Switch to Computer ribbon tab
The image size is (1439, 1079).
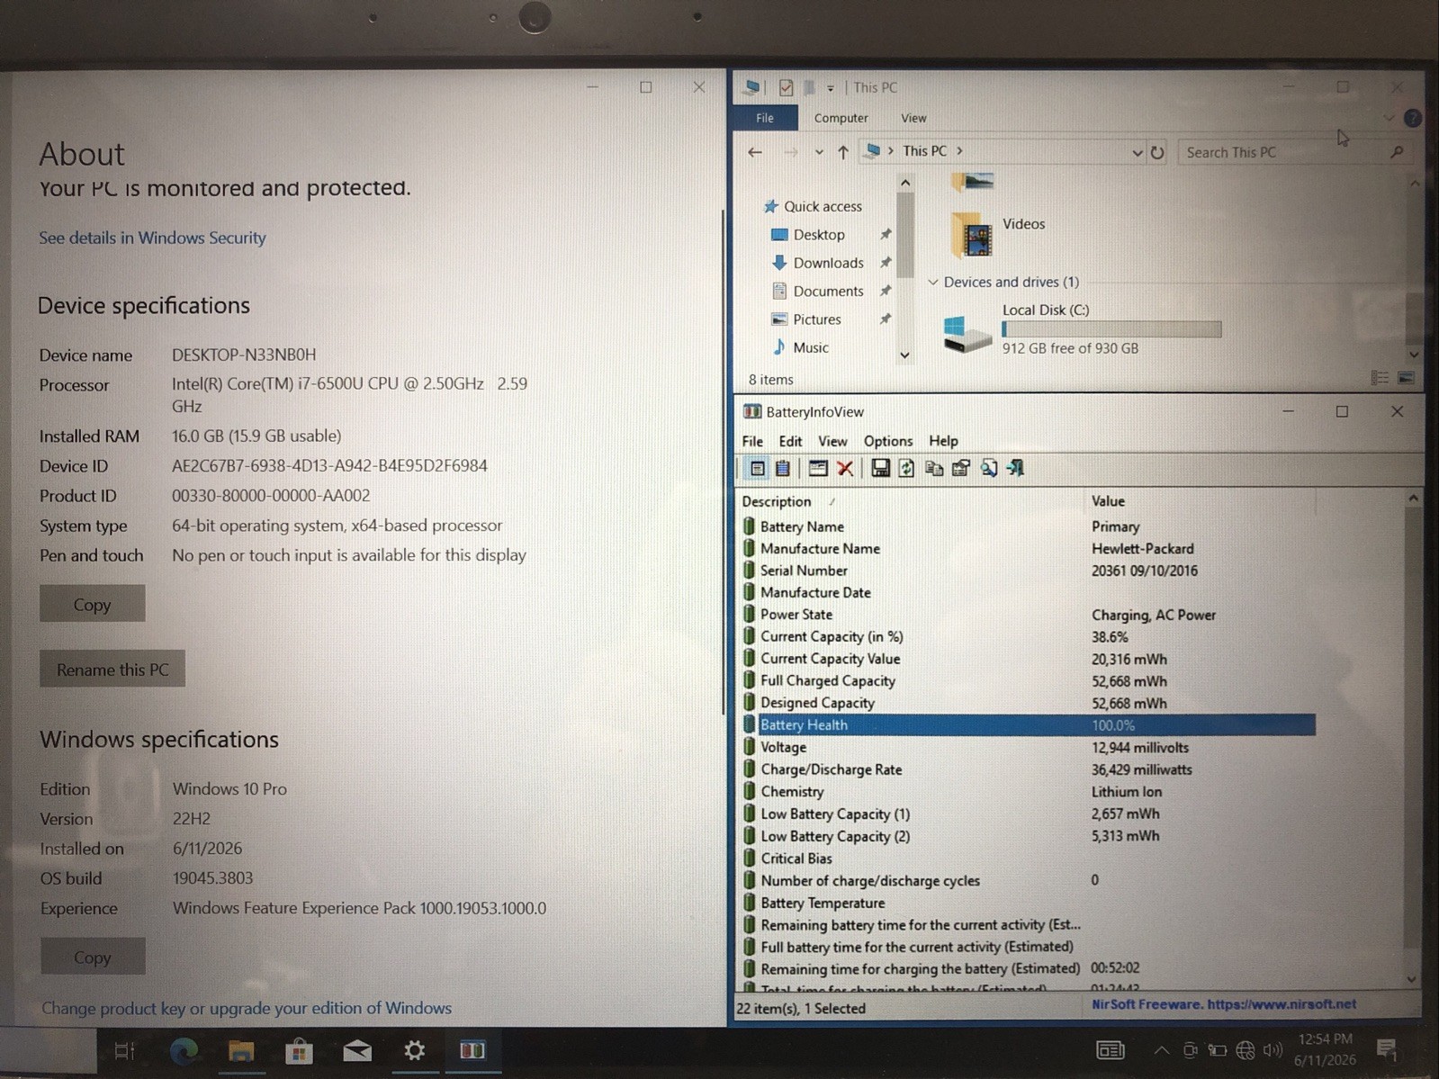[841, 118]
